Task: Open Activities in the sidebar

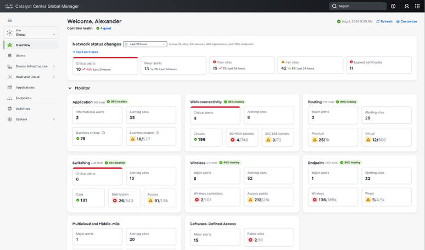Action: pyautogui.click(x=31, y=109)
